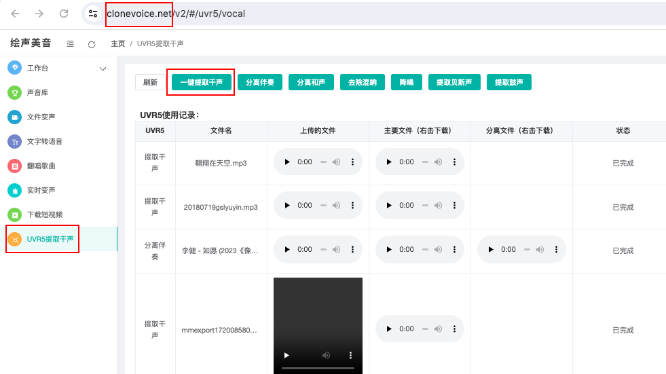Click the 降噪 button

click(x=407, y=82)
